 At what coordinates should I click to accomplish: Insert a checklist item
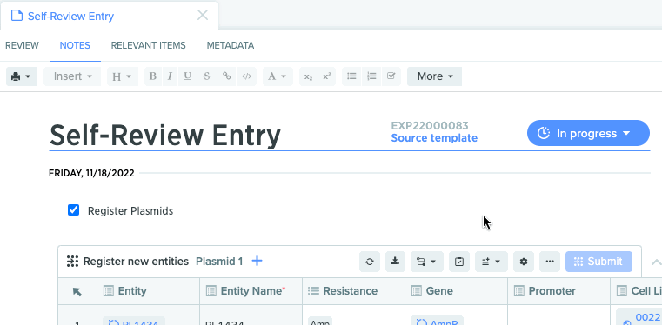(x=391, y=76)
